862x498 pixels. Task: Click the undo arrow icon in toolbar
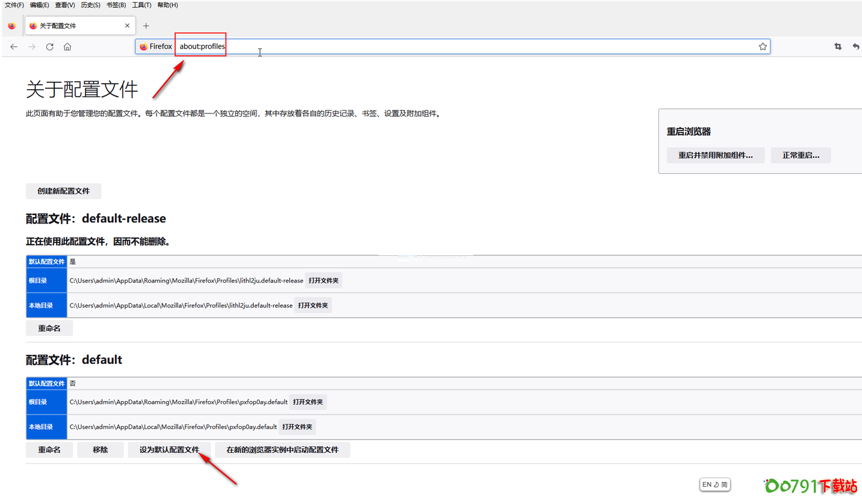pos(856,47)
